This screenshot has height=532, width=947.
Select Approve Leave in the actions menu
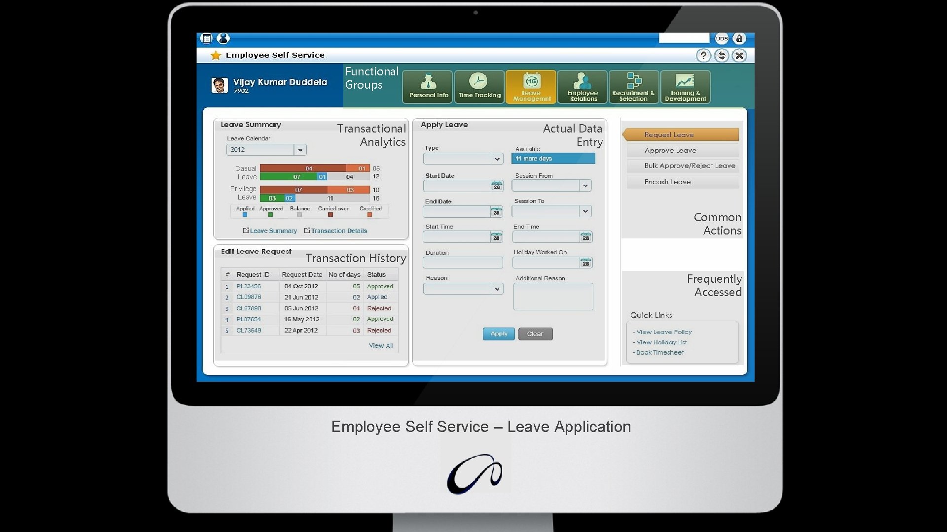(x=670, y=150)
